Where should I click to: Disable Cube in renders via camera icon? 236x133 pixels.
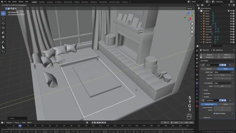233,34
